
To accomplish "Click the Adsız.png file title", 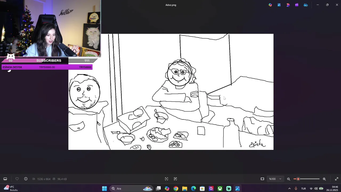I will pyautogui.click(x=171, y=5).
